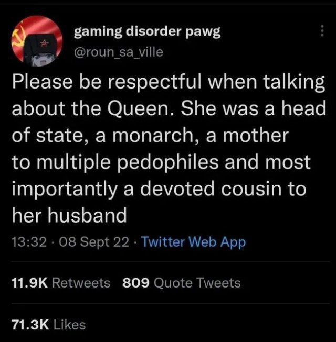Click the Quote Tweets label text
Viewport: 336px width, 342px height.
(197, 283)
